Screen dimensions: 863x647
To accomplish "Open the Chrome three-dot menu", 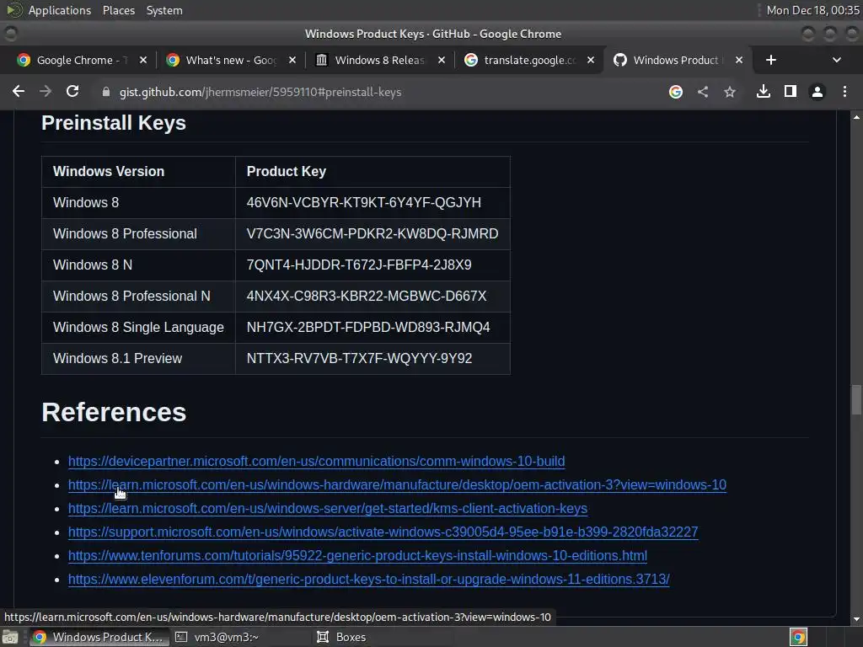I will tap(844, 92).
